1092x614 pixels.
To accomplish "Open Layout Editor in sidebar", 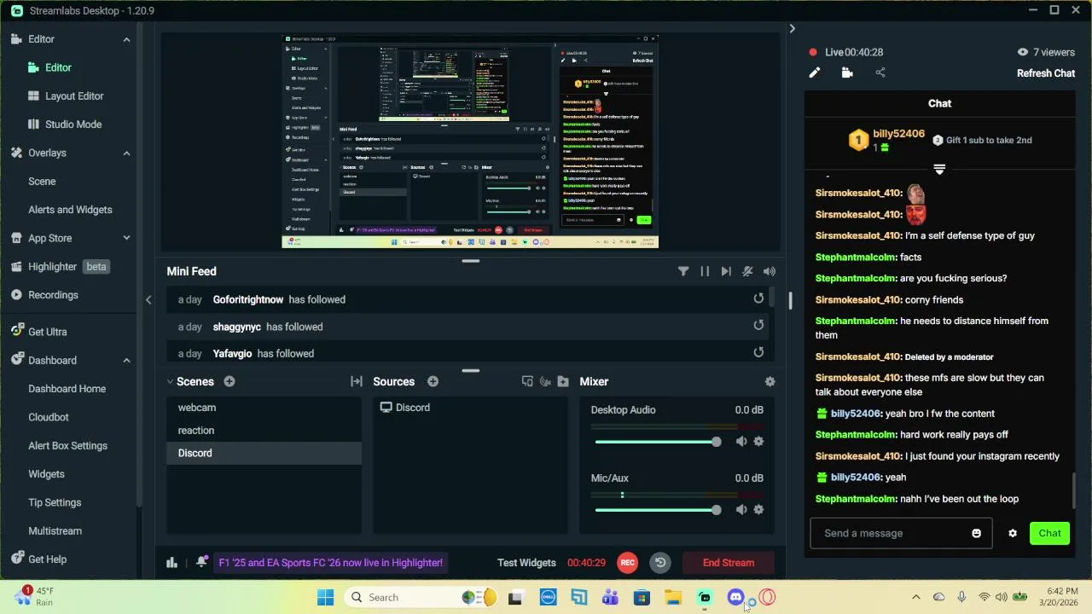I will [74, 96].
